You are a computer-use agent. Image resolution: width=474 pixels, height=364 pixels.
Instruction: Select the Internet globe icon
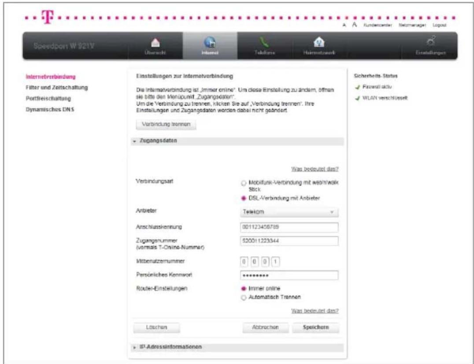point(210,42)
